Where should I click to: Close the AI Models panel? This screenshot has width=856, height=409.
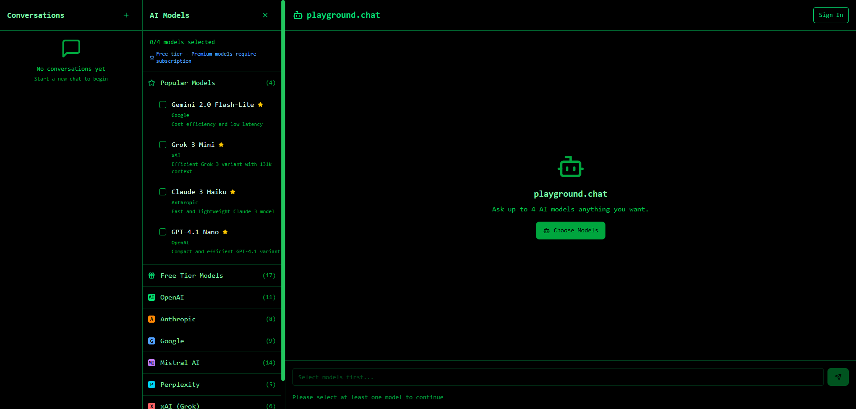(265, 15)
